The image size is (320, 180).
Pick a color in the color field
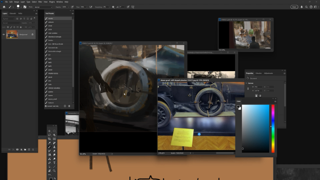(x=256, y=128)
